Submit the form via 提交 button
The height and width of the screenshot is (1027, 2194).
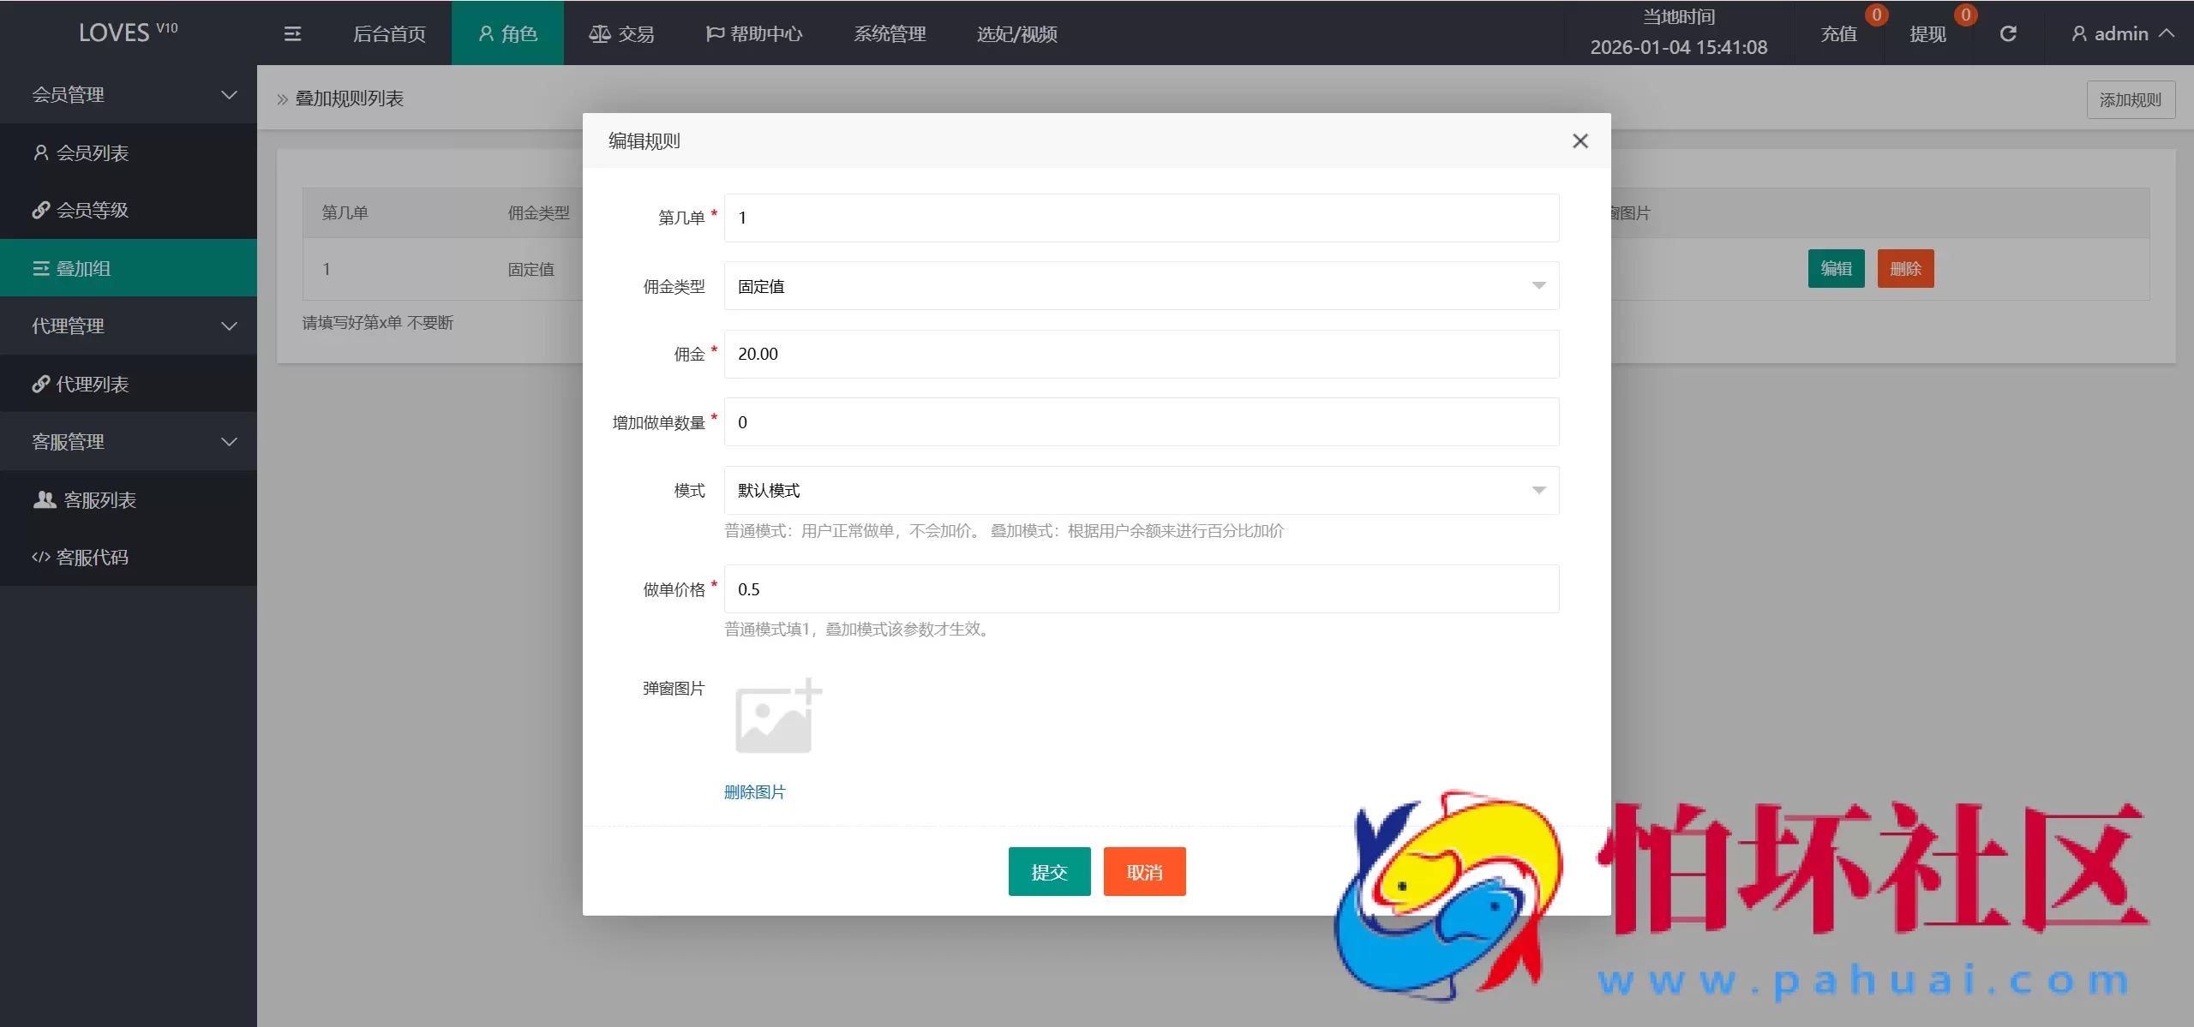[x=1048, y=871]
